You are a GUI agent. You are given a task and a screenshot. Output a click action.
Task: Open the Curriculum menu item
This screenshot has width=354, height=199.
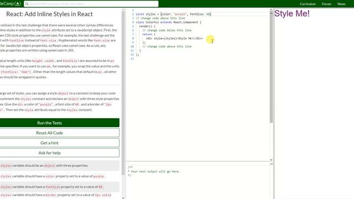[308, 4]
